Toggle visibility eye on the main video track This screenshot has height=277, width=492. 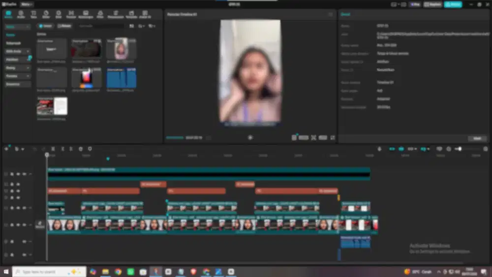[18, 225]
